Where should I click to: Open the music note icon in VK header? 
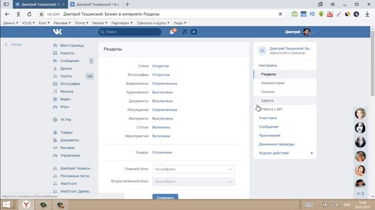coord(185,32)
